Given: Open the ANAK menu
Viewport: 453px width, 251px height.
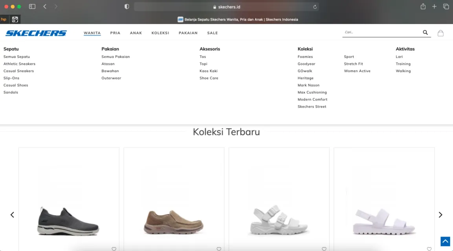Looking at the screenshot, I should coord(136,33).
